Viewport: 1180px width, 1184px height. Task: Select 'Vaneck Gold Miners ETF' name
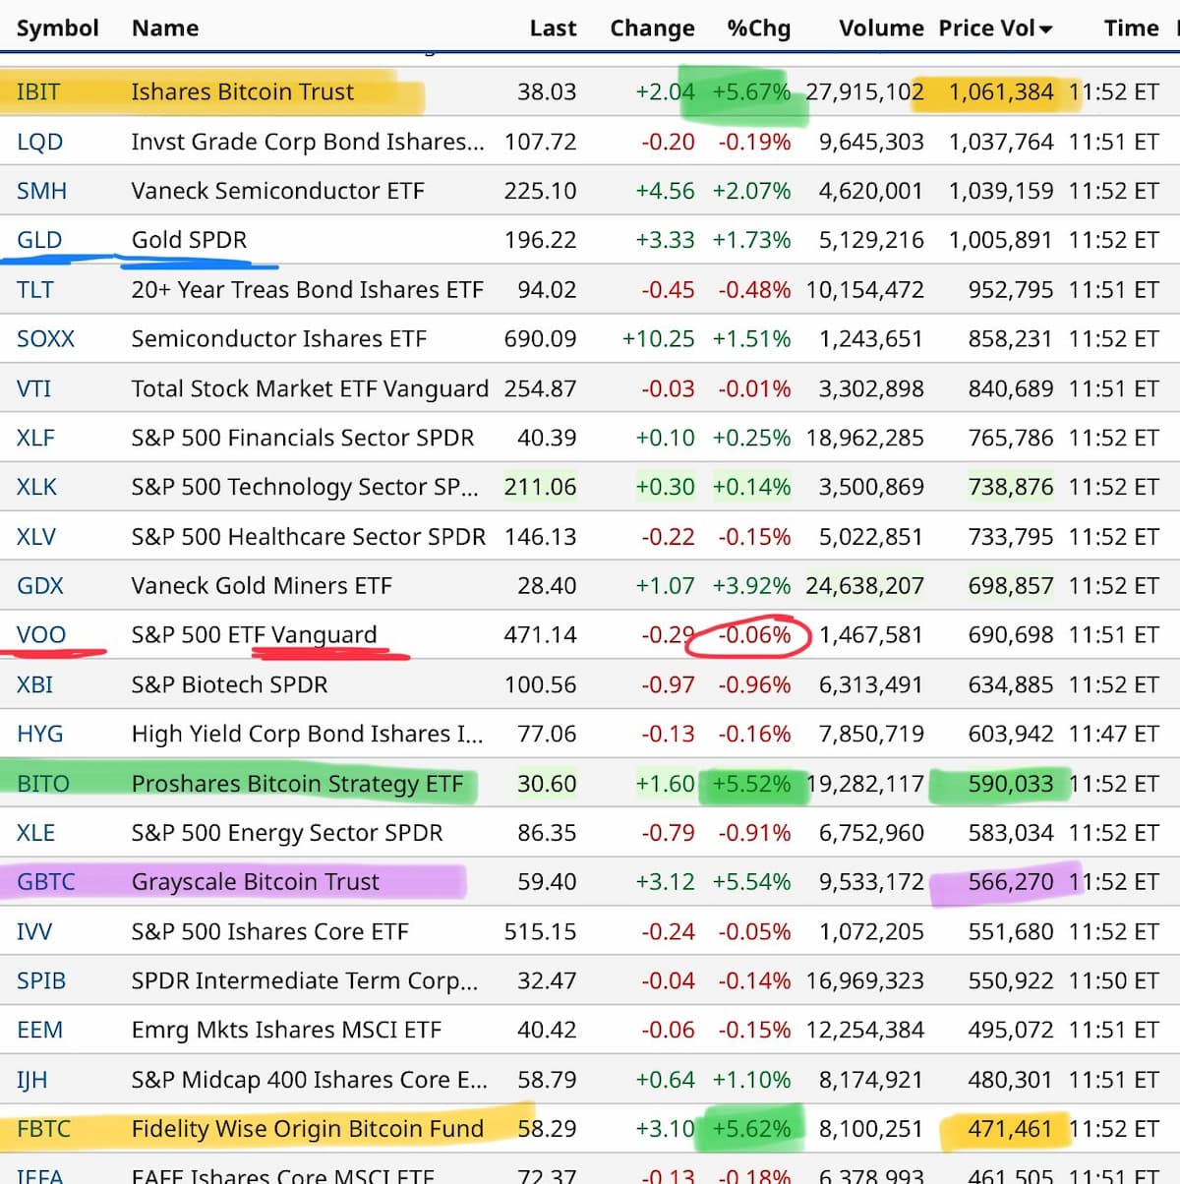262,586
